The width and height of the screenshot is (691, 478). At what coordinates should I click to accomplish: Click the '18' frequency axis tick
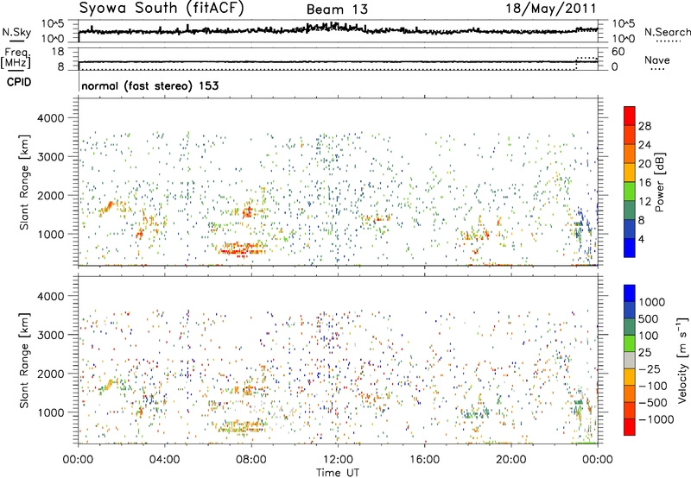58,52
